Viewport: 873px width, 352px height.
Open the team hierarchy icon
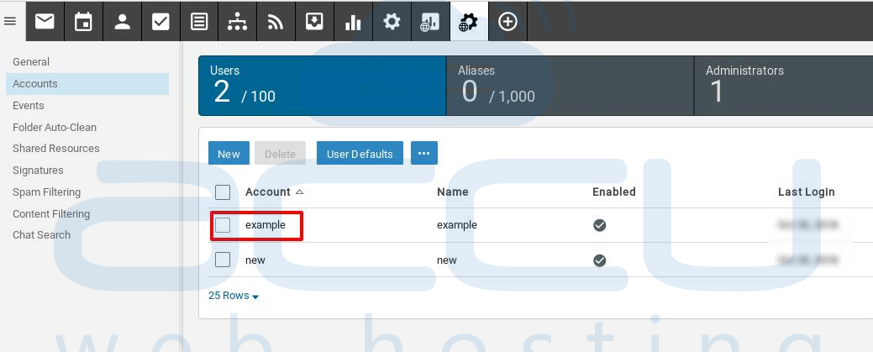point(237,21)
